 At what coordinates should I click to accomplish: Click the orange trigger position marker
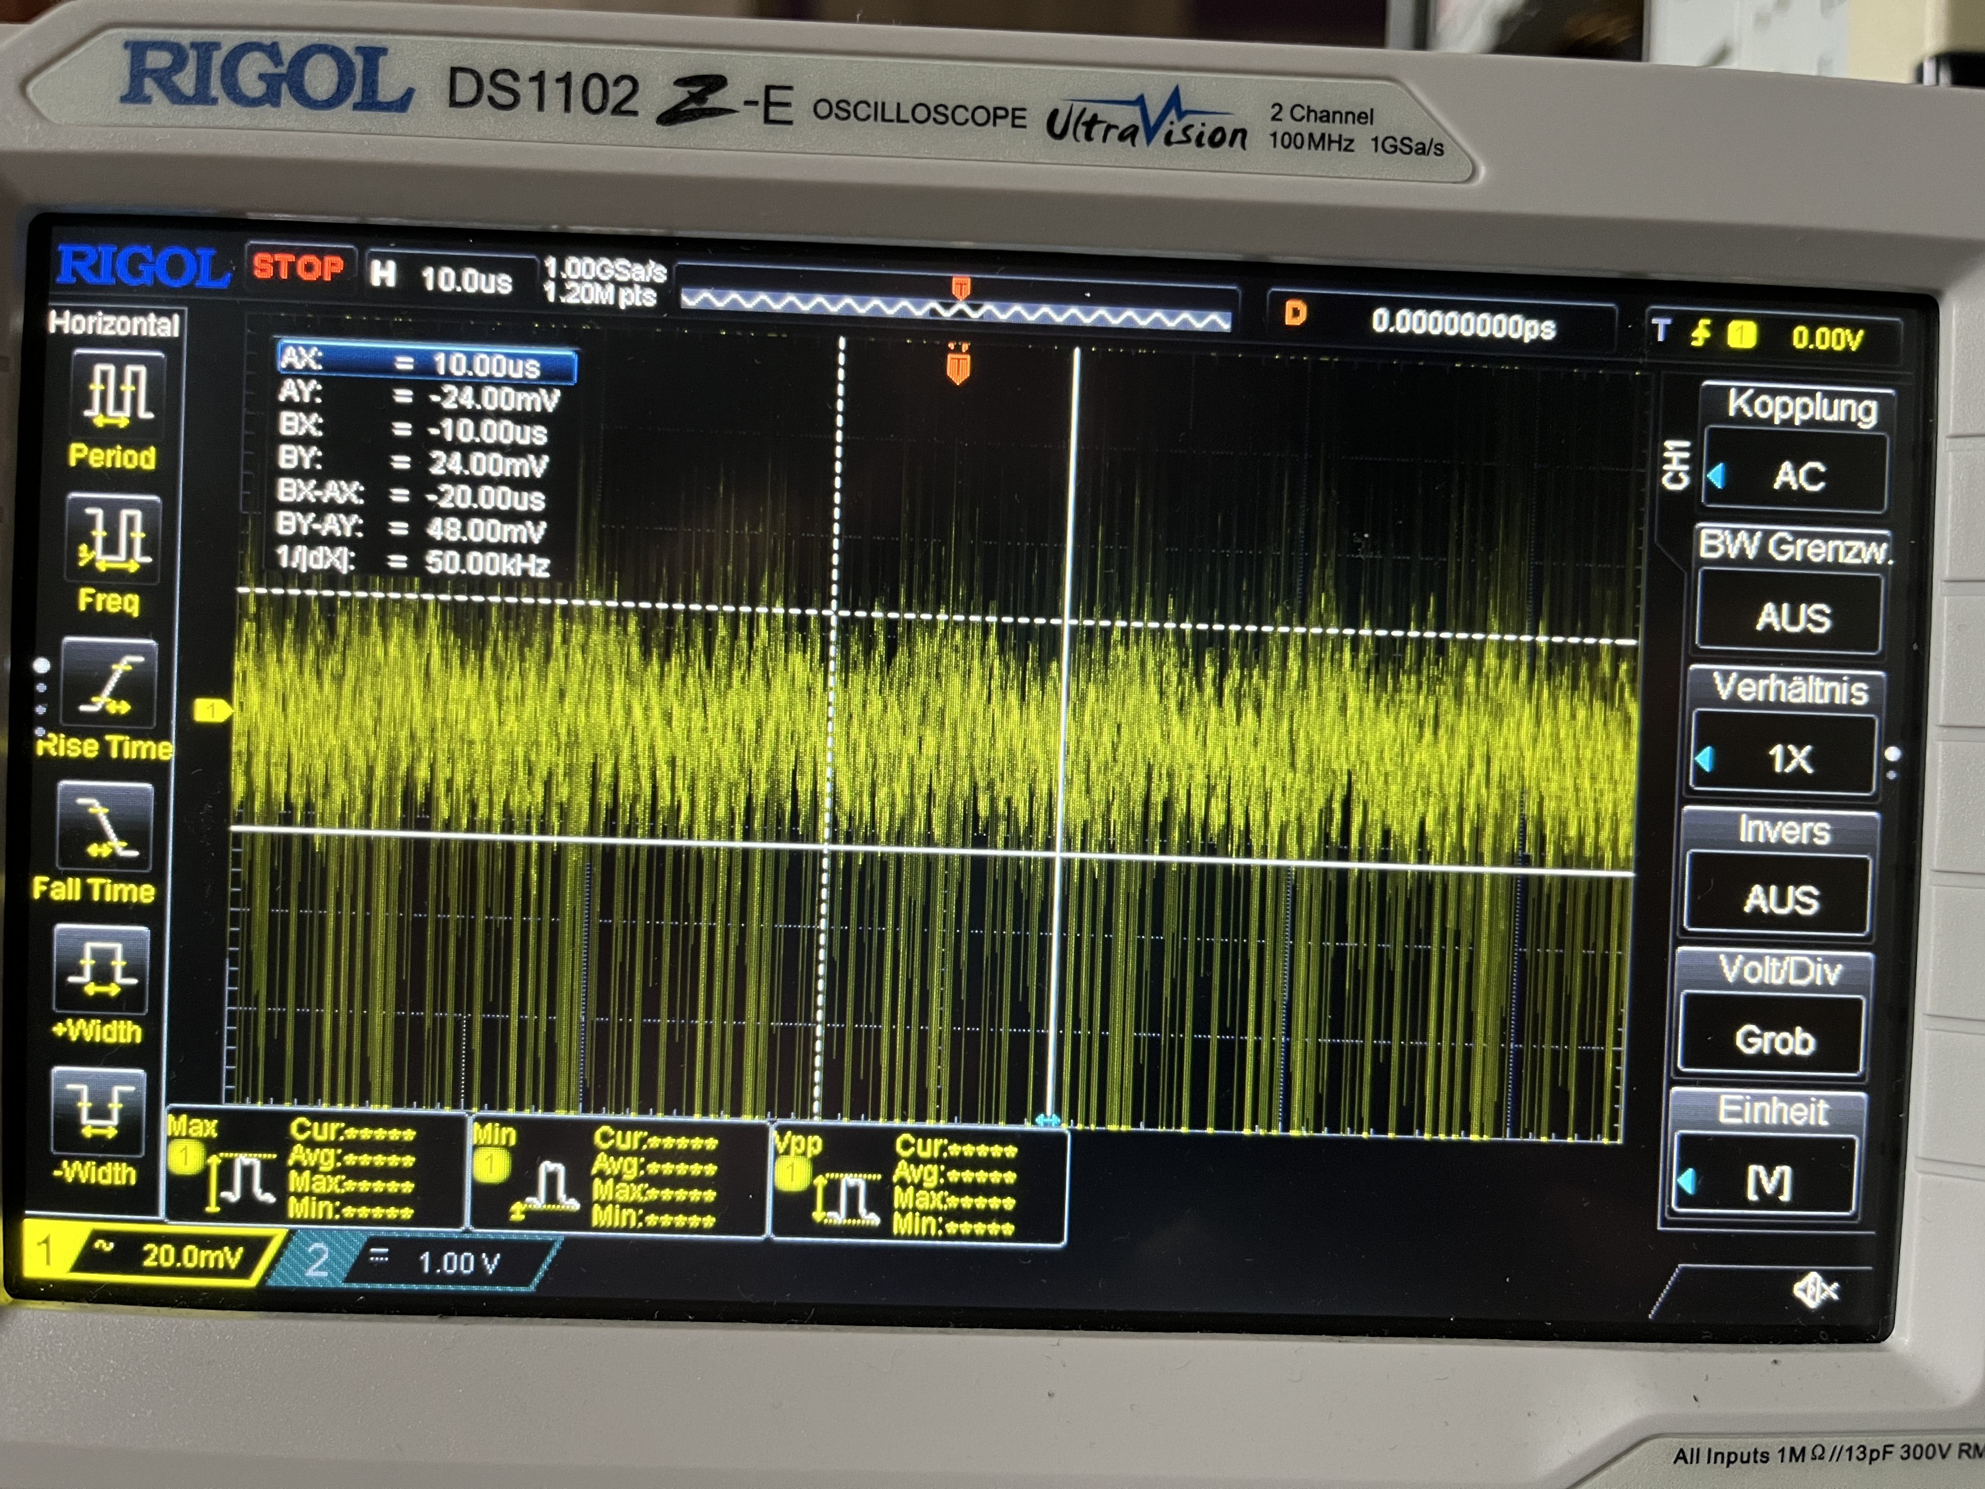click(958, 367)
